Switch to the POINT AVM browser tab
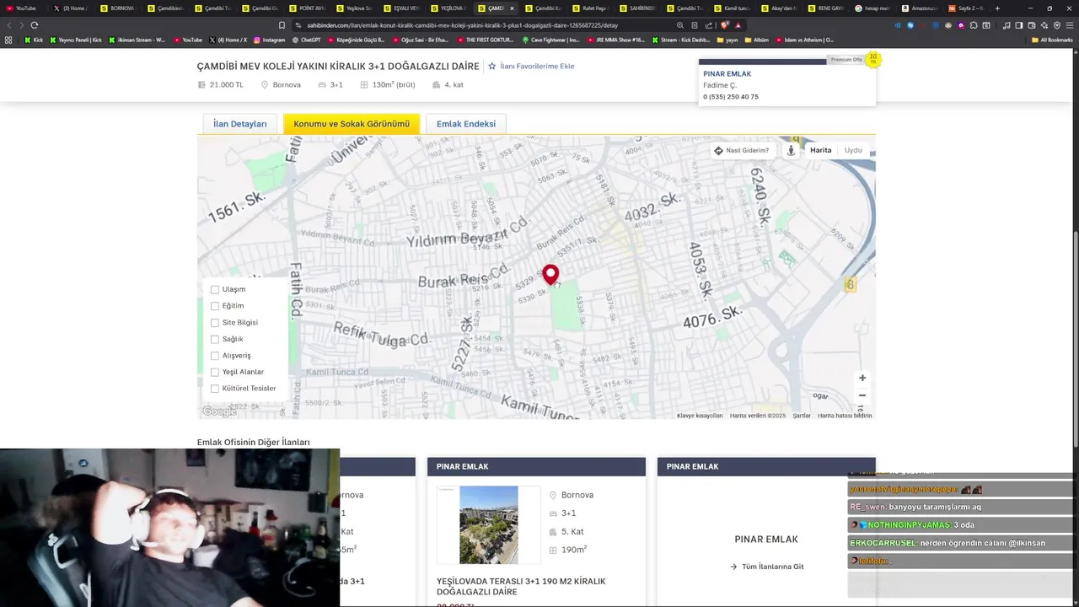This screenshot has width=1079, height=607. 307,8
